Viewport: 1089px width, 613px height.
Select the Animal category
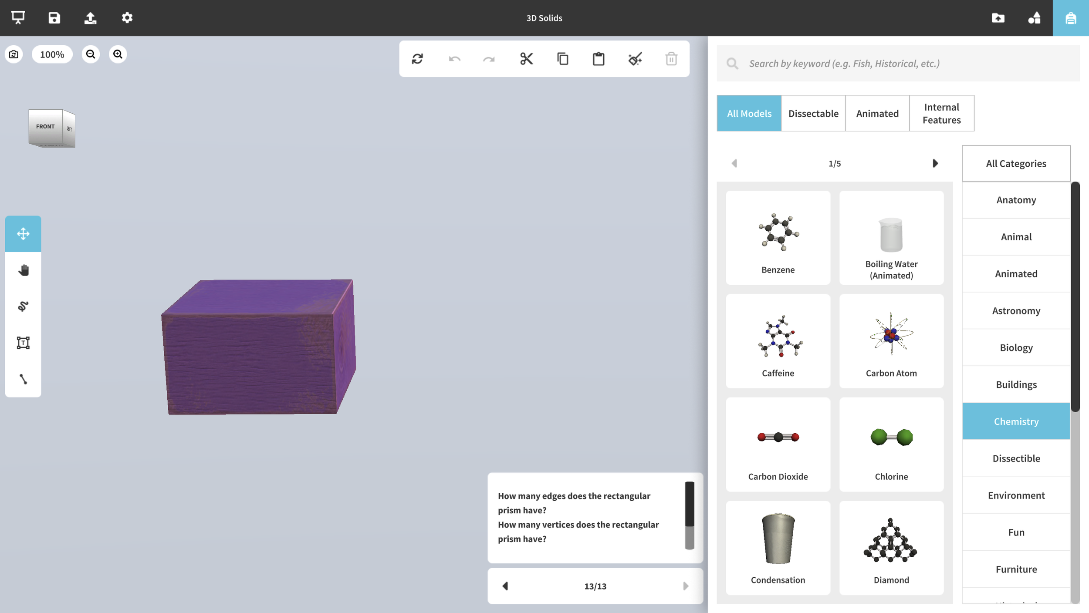1016,237
